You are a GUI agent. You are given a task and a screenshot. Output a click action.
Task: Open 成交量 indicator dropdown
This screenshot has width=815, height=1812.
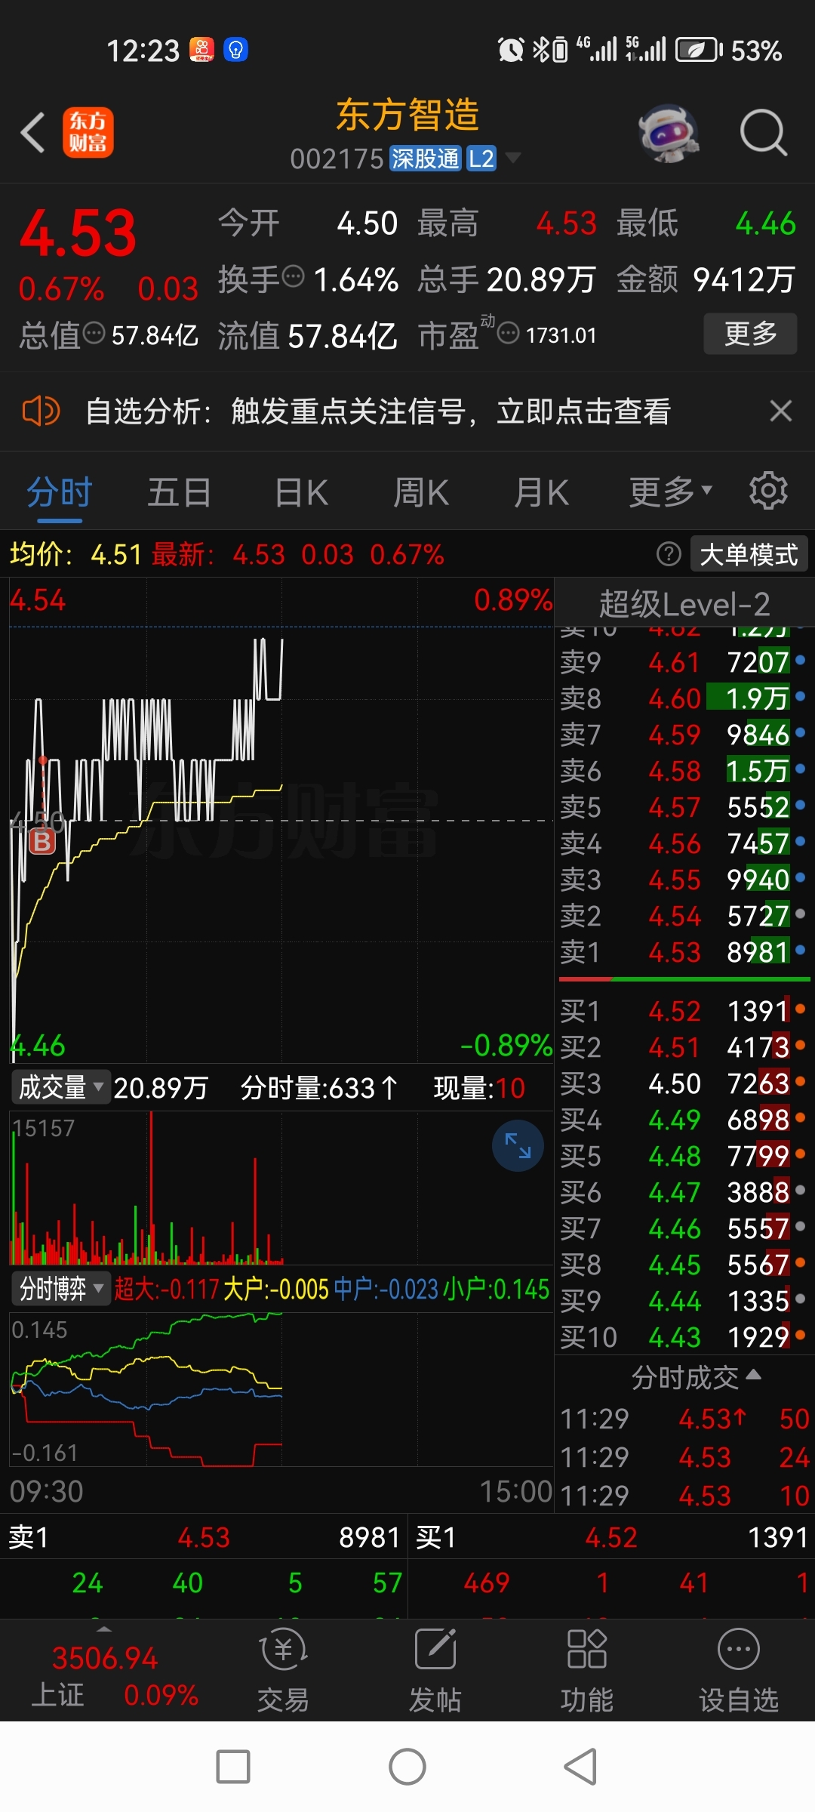click(61, 1087)
